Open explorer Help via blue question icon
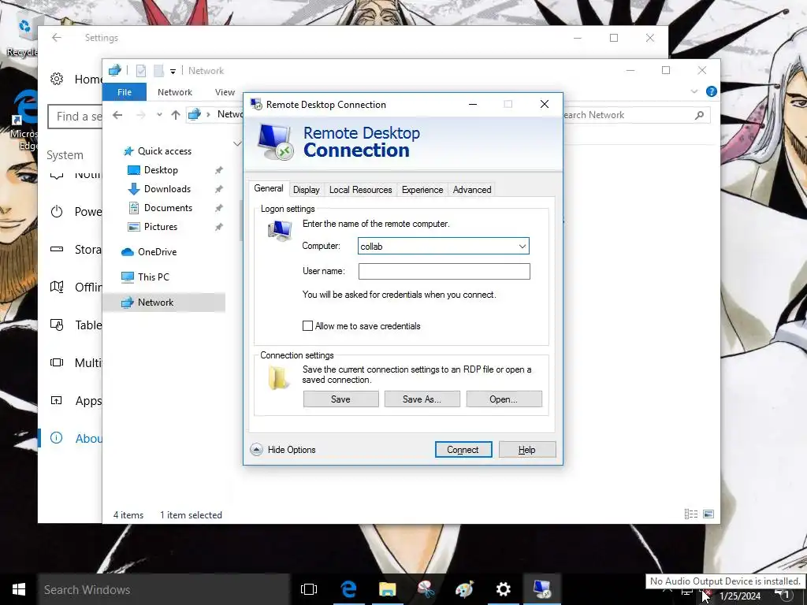Image resolution: width=807 pixels, height=605 pixels. point(712,91)
